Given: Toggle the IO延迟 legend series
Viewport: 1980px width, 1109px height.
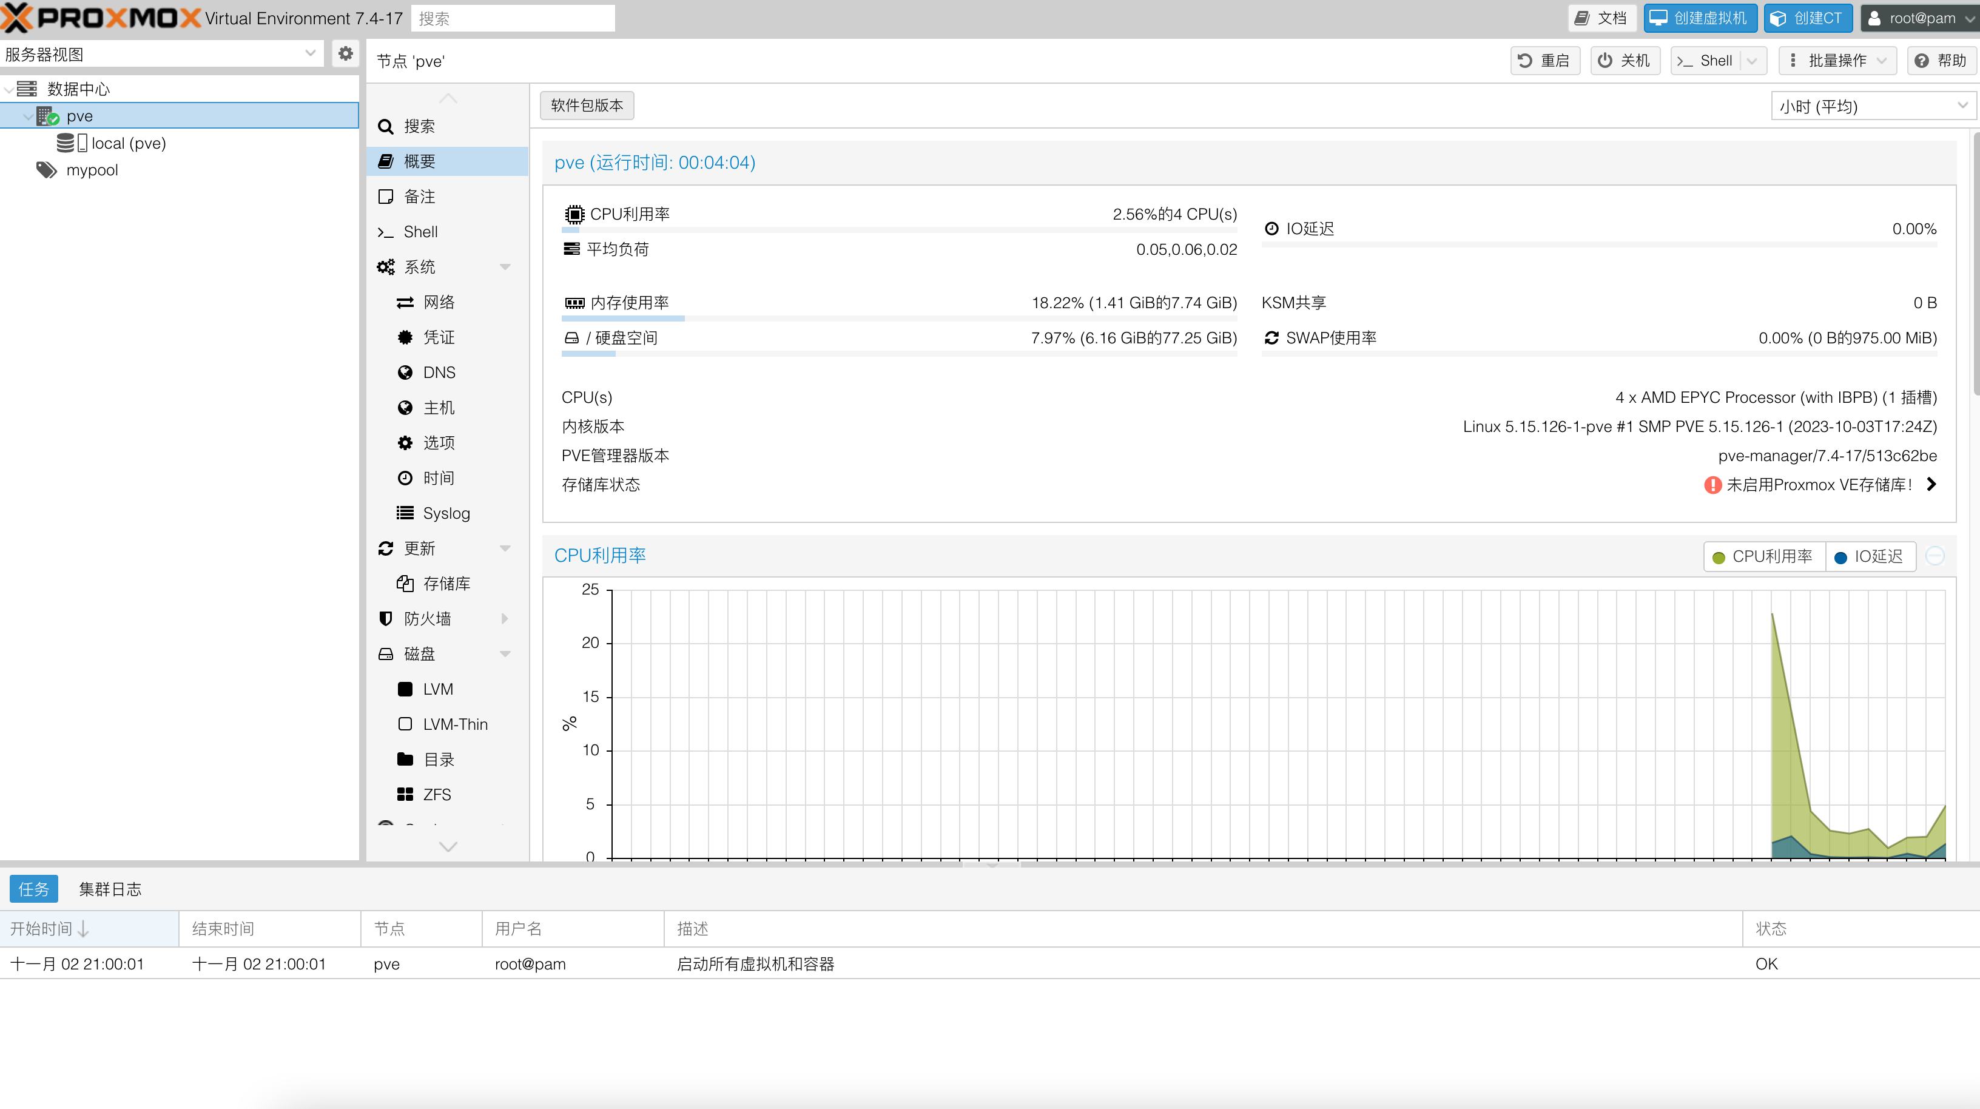Looking at the screenshot, I should coord(1870,556).
